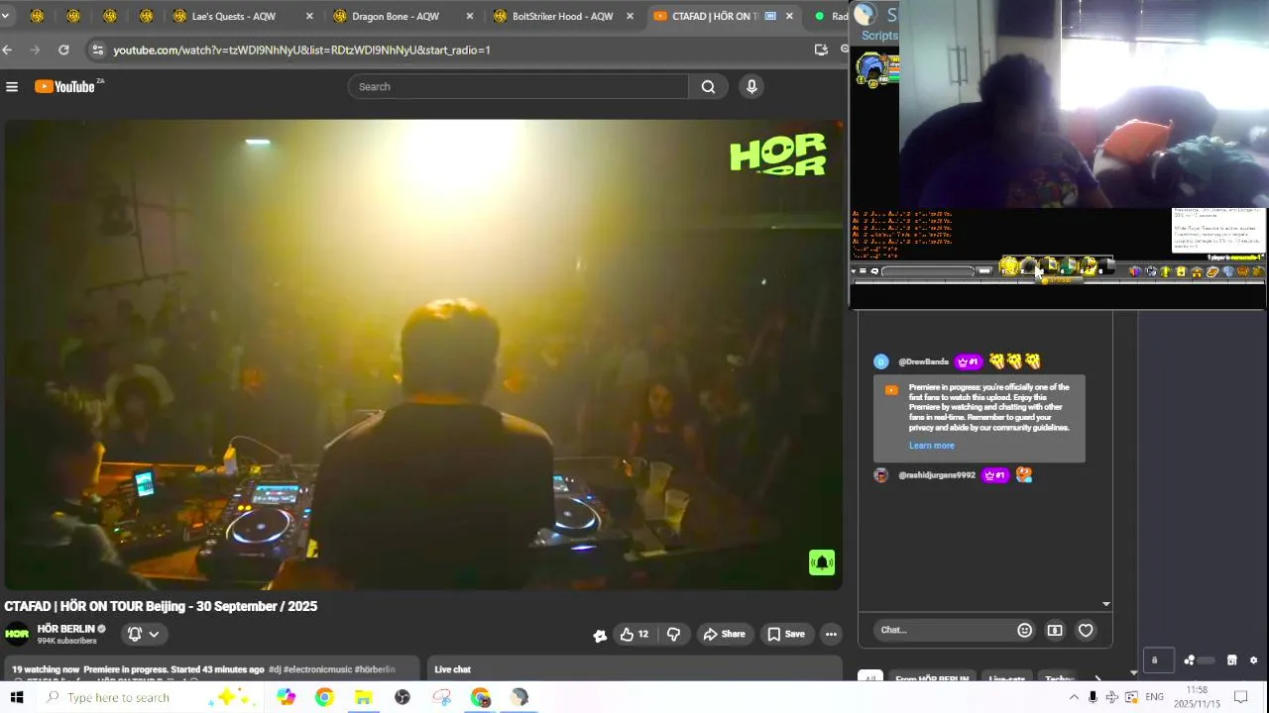Save the video to a playlist

tap(786, 634)
